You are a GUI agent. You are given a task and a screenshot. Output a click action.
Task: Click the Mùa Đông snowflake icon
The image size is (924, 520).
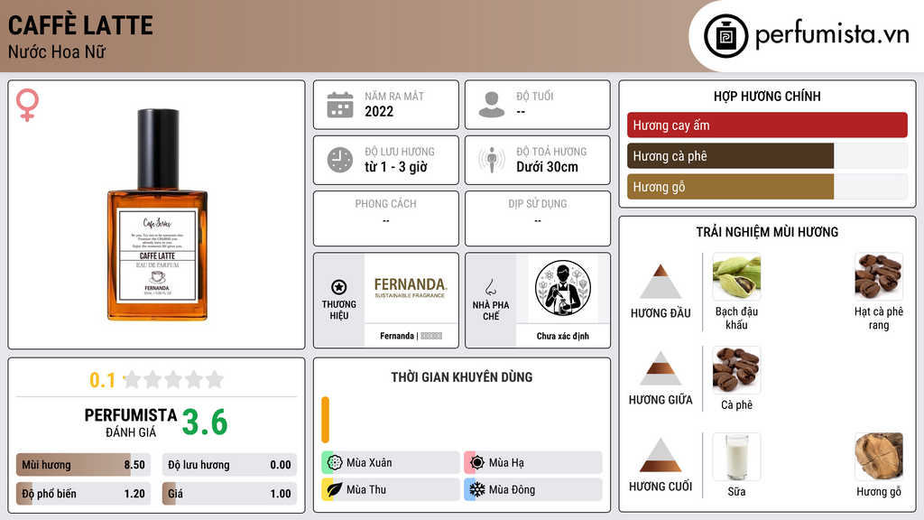(x=477, y=489)
